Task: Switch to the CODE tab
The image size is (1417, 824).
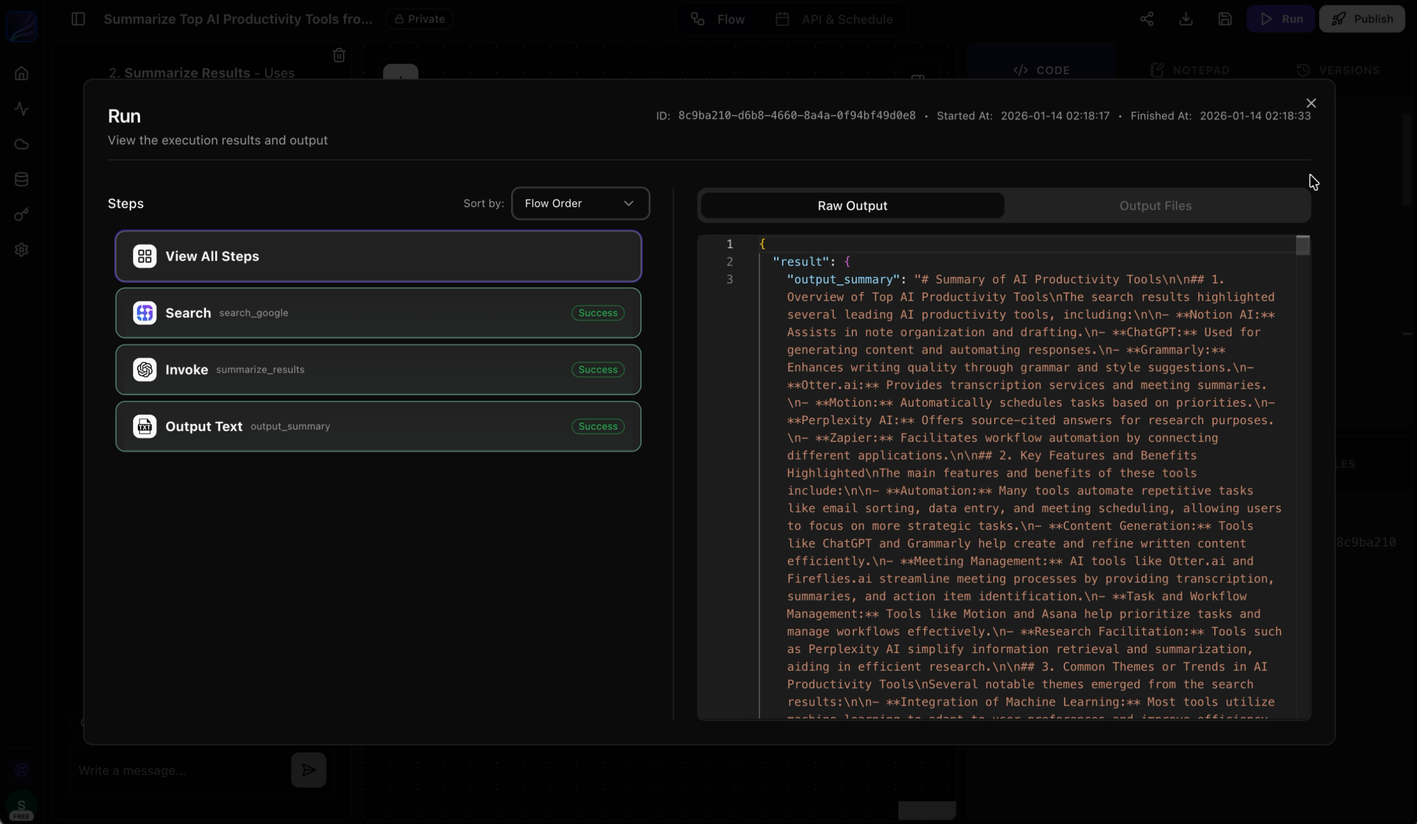Action: [1041, 70]
